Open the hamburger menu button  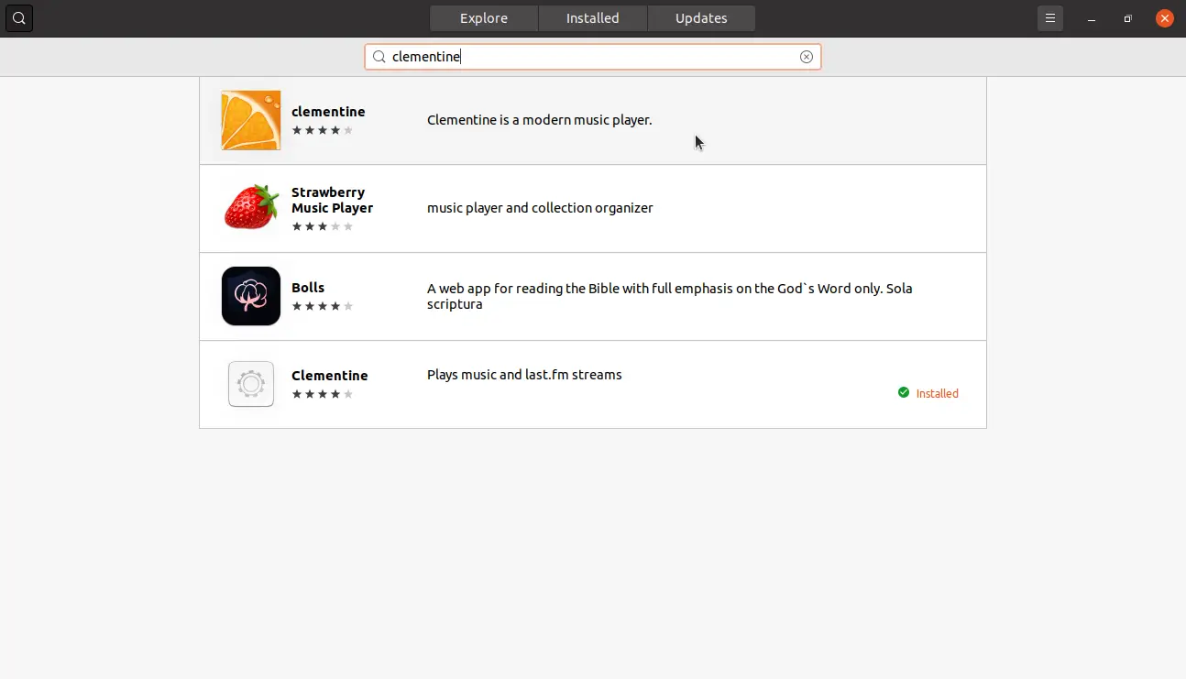coord(1050,18)
